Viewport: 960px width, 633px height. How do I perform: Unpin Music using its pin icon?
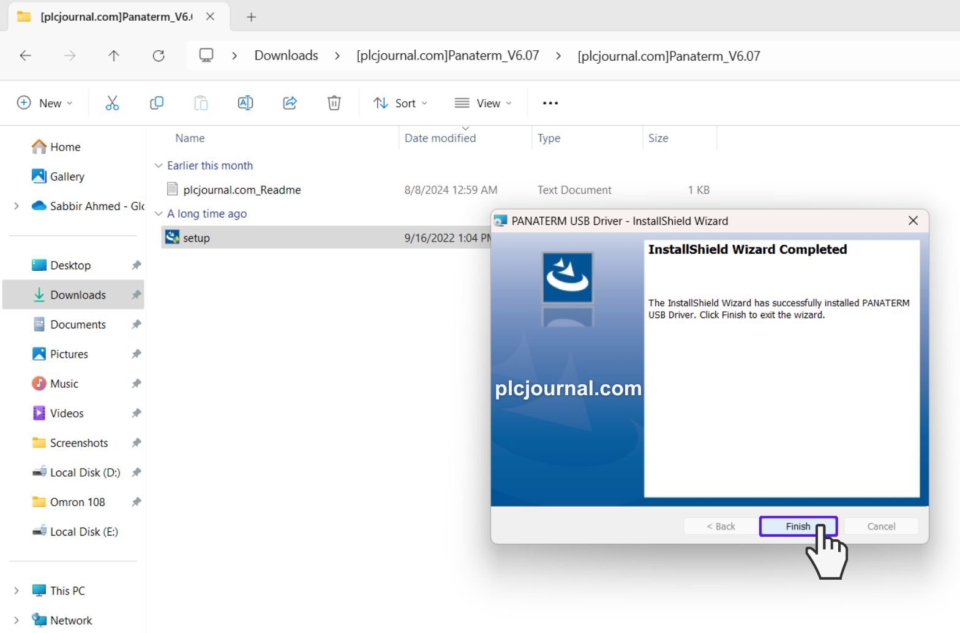pyautogui.click(x=136, y=384)
